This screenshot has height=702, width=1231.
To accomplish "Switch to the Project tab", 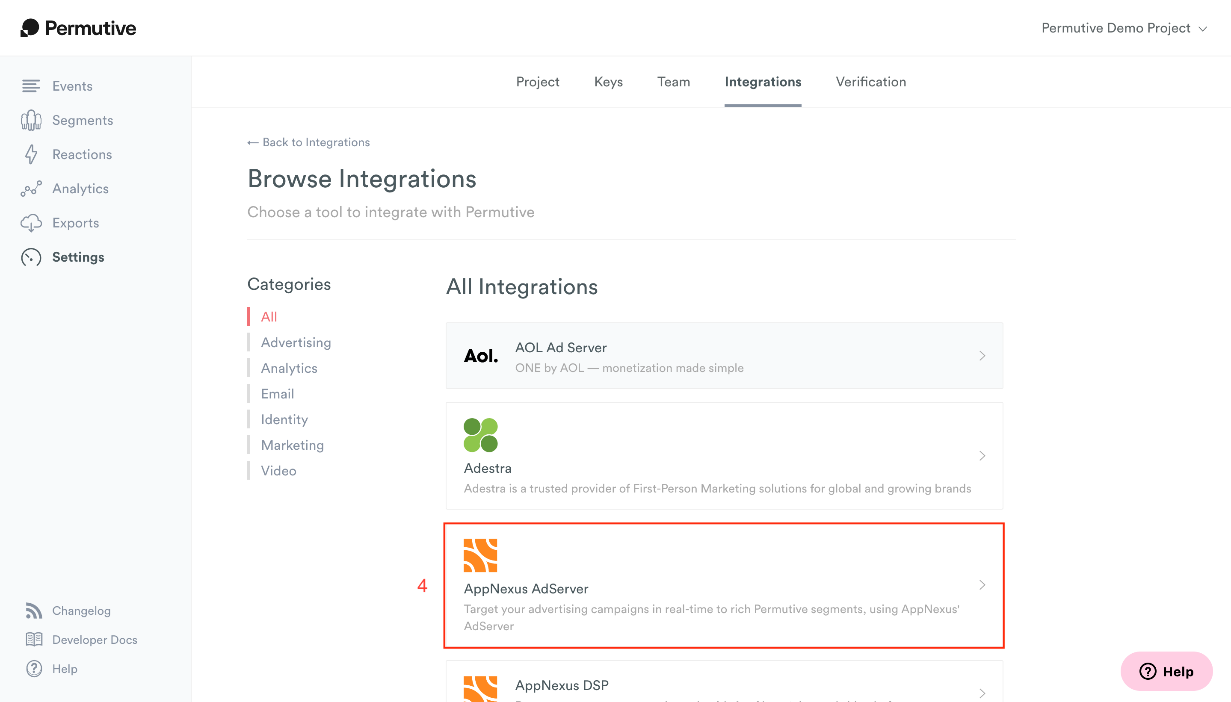I will [537, 82].
